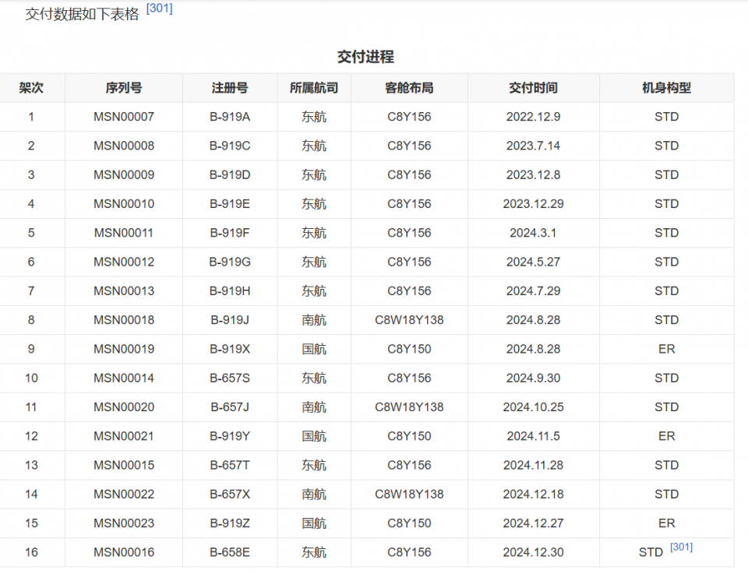Select delivery date 2023.12.29
The width and height of the screenshot is (748, 574).
click(x=533, y=204)
